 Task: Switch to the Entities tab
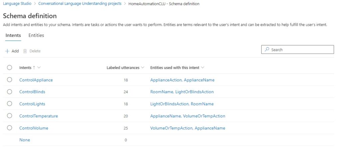[36, 35]
